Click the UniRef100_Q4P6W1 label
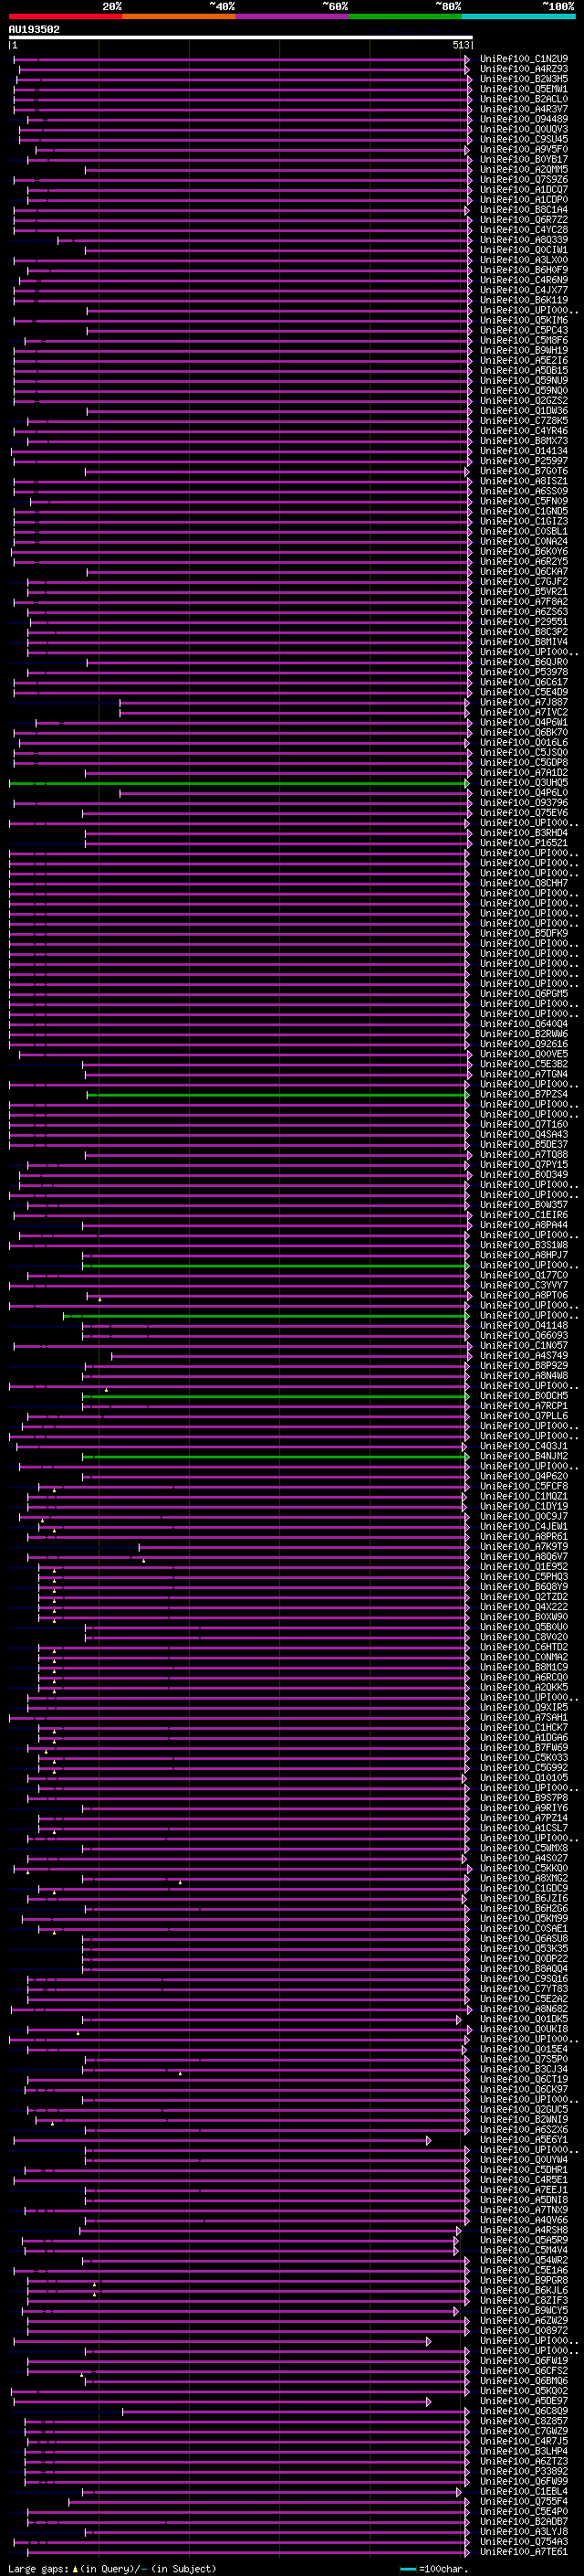The image size is (584, 2576). pyautogui.click(x=523, y=722)
